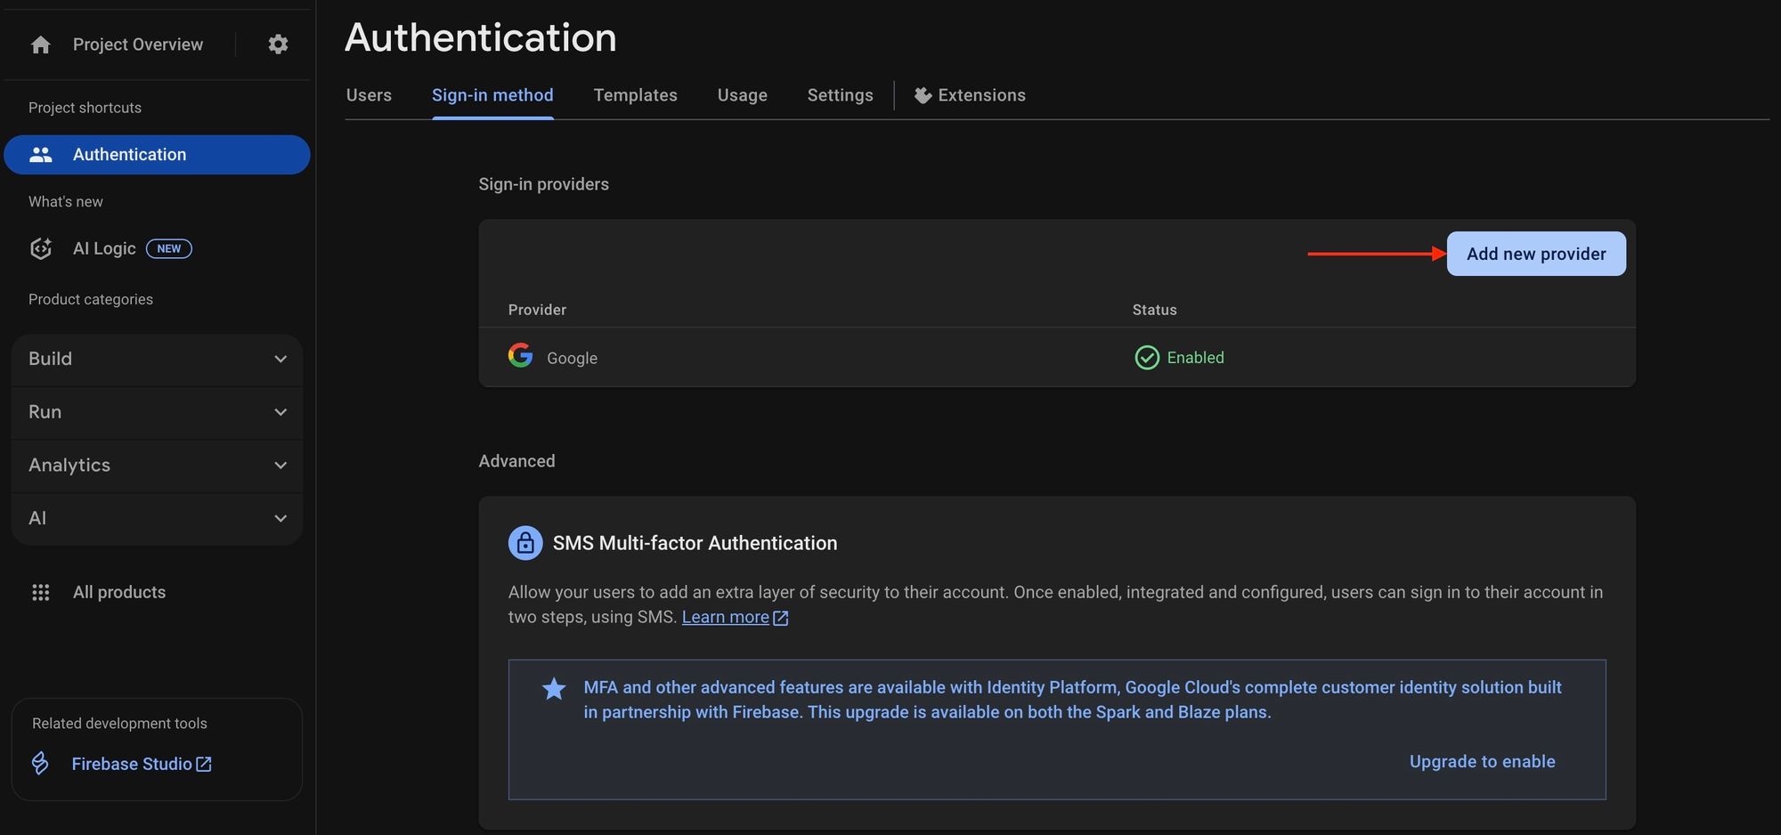Open the Settings tab
Image resolution: width=1781 pixels, height=835 pixels.
(x=841, y=95)
